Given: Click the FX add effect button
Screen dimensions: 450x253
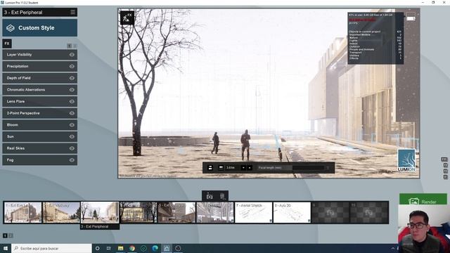Looking at the screenshot, I should 7,44.
